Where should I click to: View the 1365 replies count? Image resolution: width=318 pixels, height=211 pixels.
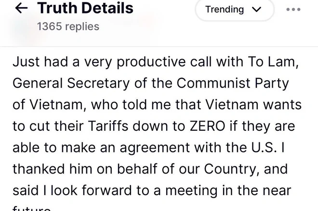coord(68,26)
